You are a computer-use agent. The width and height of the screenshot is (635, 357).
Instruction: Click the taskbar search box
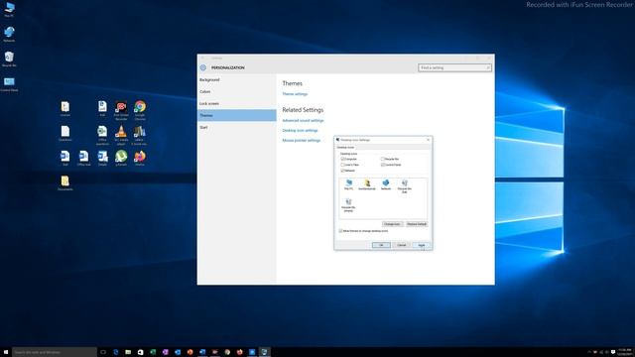click(x=55, y=352)
